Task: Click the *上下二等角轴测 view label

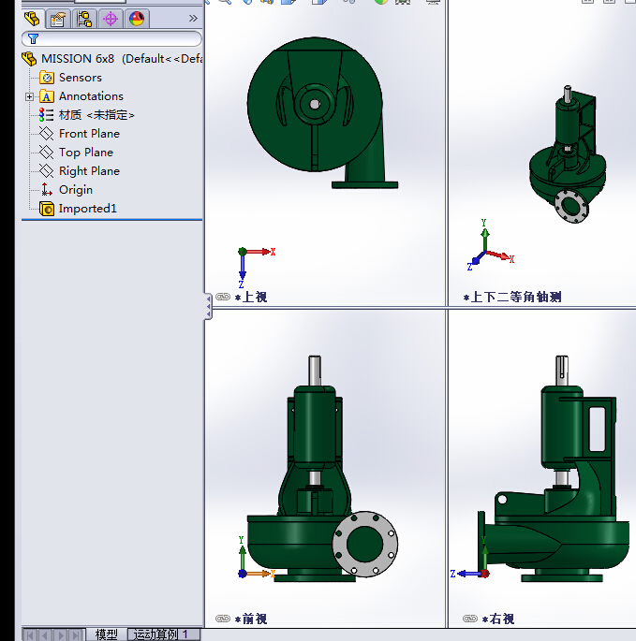Action: pos(512,298)
